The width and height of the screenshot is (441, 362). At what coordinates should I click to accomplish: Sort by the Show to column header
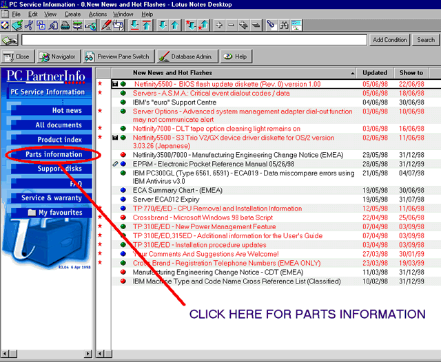411,73
